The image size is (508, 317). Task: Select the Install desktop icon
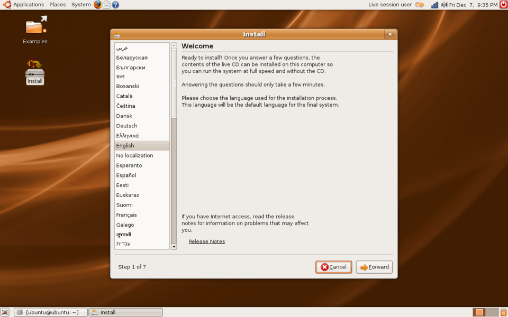(x=35, y=72)
